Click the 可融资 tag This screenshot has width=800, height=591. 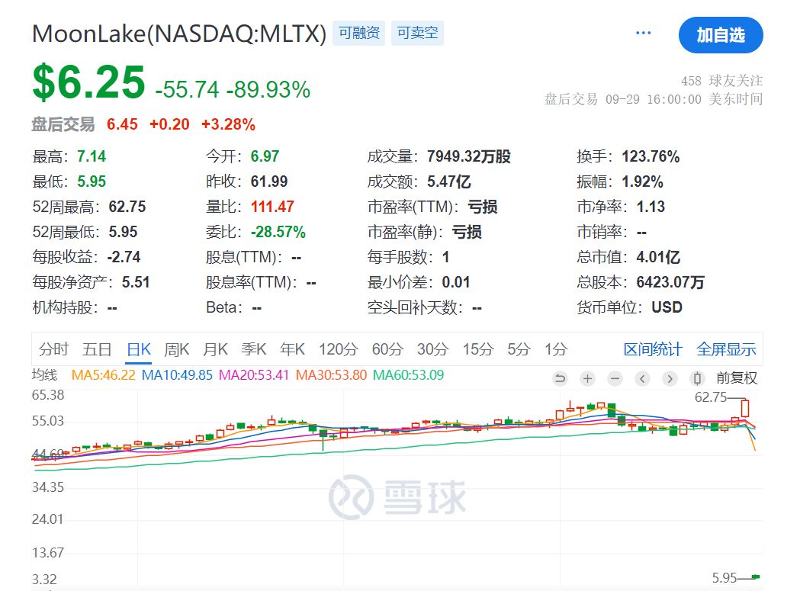pos(358,34)
